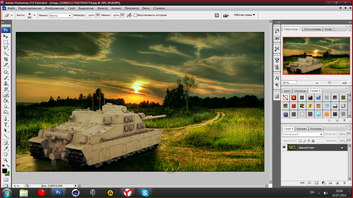Select the Zoom magnifier tool
Viewport: 353px width, 198px height.
point(6,160)
